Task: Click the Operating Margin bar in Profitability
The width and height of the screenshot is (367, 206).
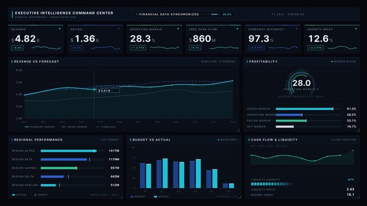Action: 309,115
